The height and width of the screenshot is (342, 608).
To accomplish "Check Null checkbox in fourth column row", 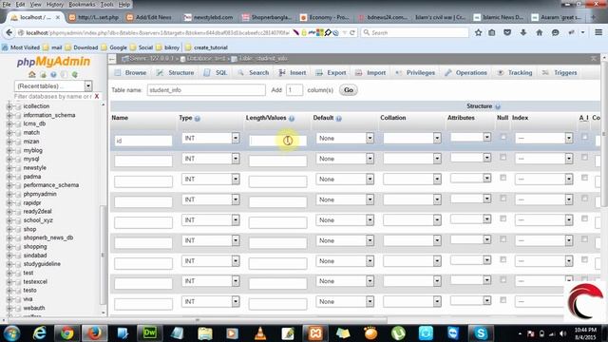I will pyautogui.click(x=503, y=199).
